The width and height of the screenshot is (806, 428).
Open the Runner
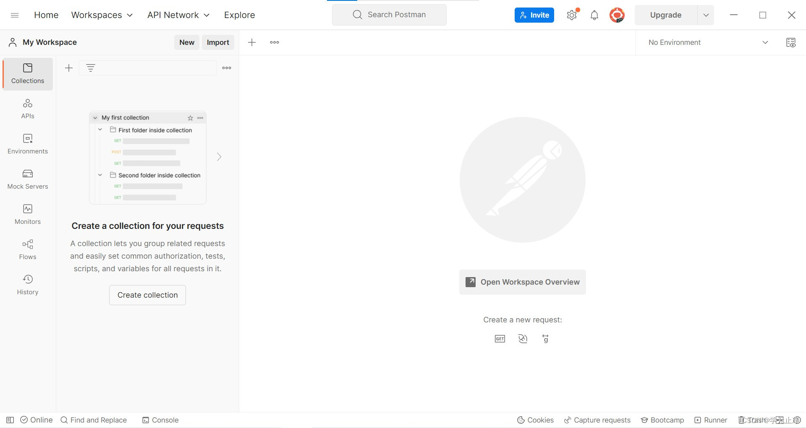point(711,420)
